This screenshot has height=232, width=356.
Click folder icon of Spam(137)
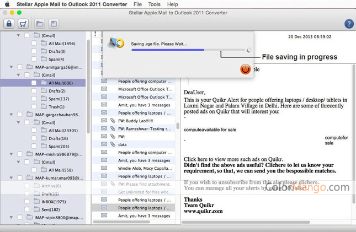coord(44,99)
